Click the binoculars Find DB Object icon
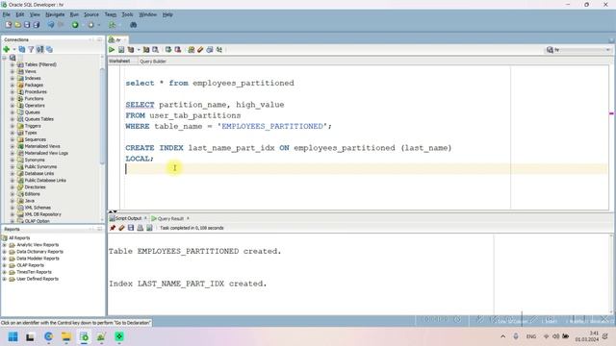 click(x=134, y=25)
